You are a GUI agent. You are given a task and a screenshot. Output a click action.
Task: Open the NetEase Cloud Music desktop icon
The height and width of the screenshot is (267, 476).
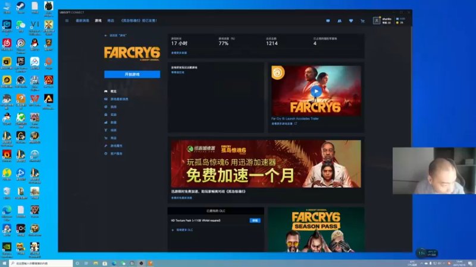pyautogui.click(x=7, y=44)
